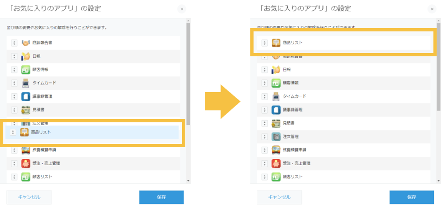
Task: Click the reorder handle for 受注・売上管理, right dialog
Action: click(264, 163)
